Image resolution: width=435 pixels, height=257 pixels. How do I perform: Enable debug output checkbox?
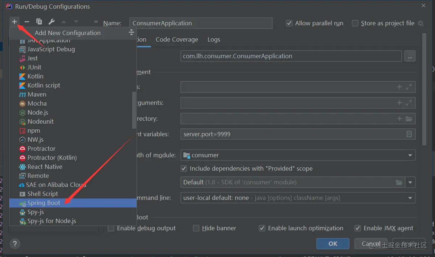click(x=111, y=228)
